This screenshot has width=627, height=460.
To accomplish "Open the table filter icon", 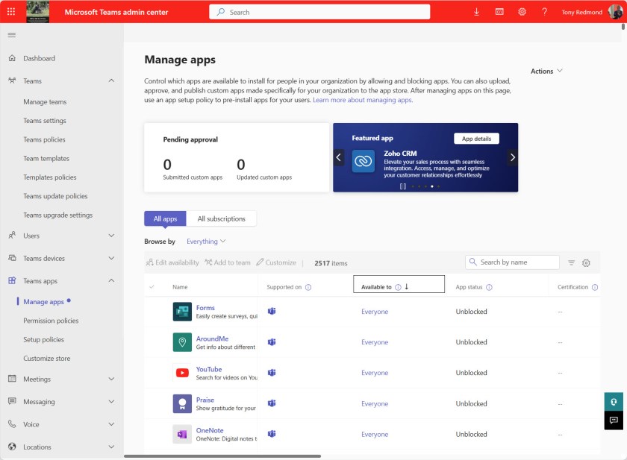I will pyautogui.click(x=572, y=262).
